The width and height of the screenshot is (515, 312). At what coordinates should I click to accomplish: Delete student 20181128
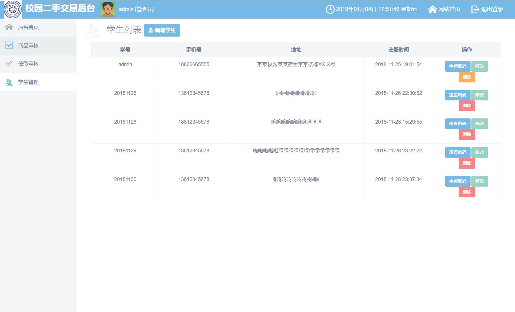467,134
